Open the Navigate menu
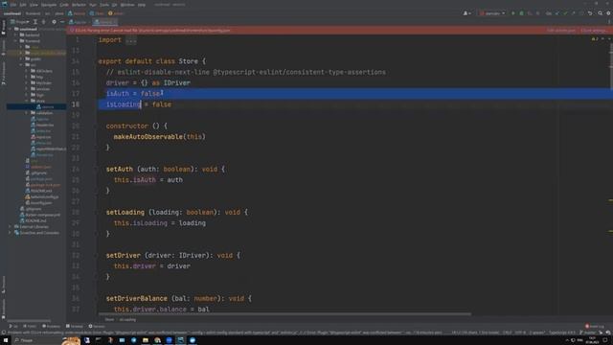Viewport: 613px width, 345px height. 49,5
